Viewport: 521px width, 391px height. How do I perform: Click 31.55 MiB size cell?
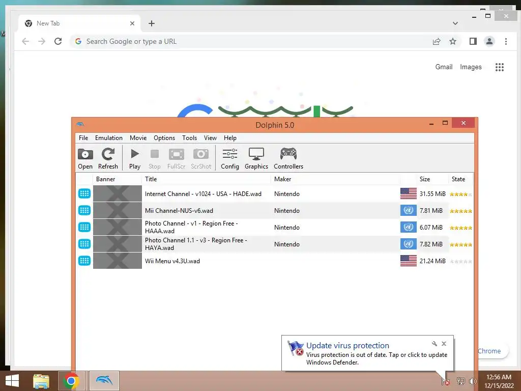click(432, 194)
